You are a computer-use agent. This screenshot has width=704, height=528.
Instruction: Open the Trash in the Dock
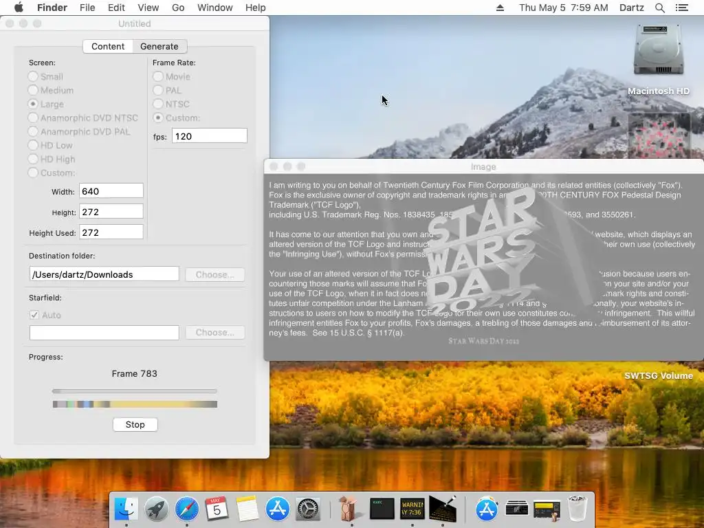(x=577, y=509)
